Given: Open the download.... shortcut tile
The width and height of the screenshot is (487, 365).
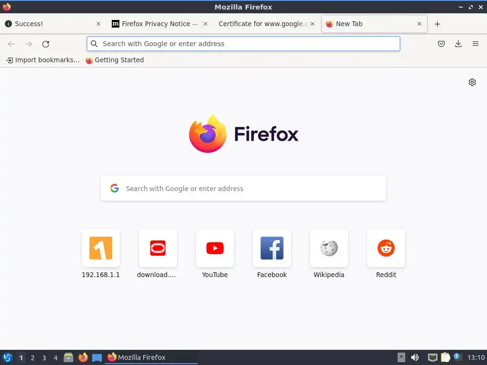Looking at the screenshot, I should pos(158,254).
